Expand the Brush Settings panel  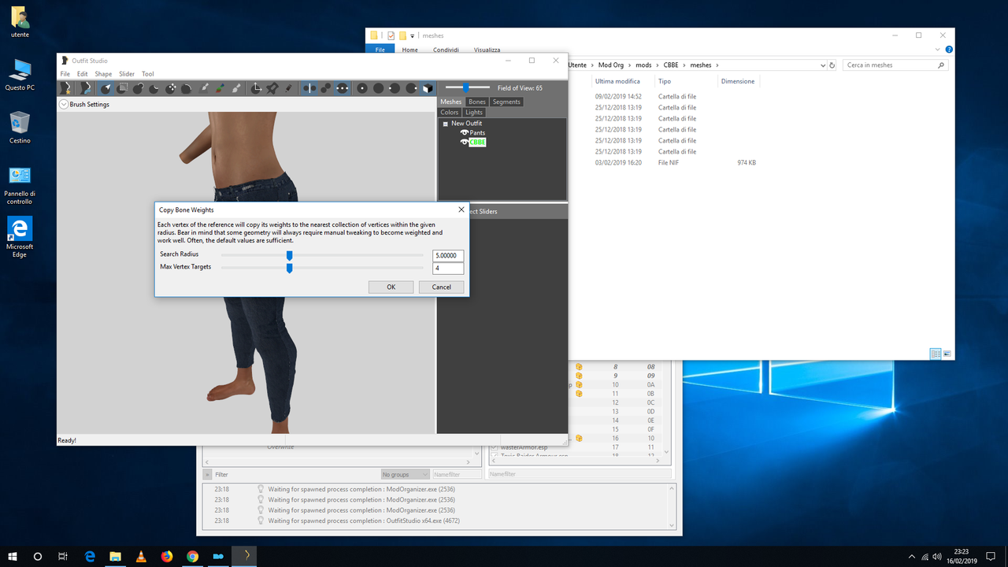[64, 104]
